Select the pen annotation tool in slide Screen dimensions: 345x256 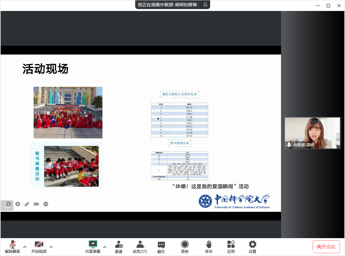click(27, 204)
